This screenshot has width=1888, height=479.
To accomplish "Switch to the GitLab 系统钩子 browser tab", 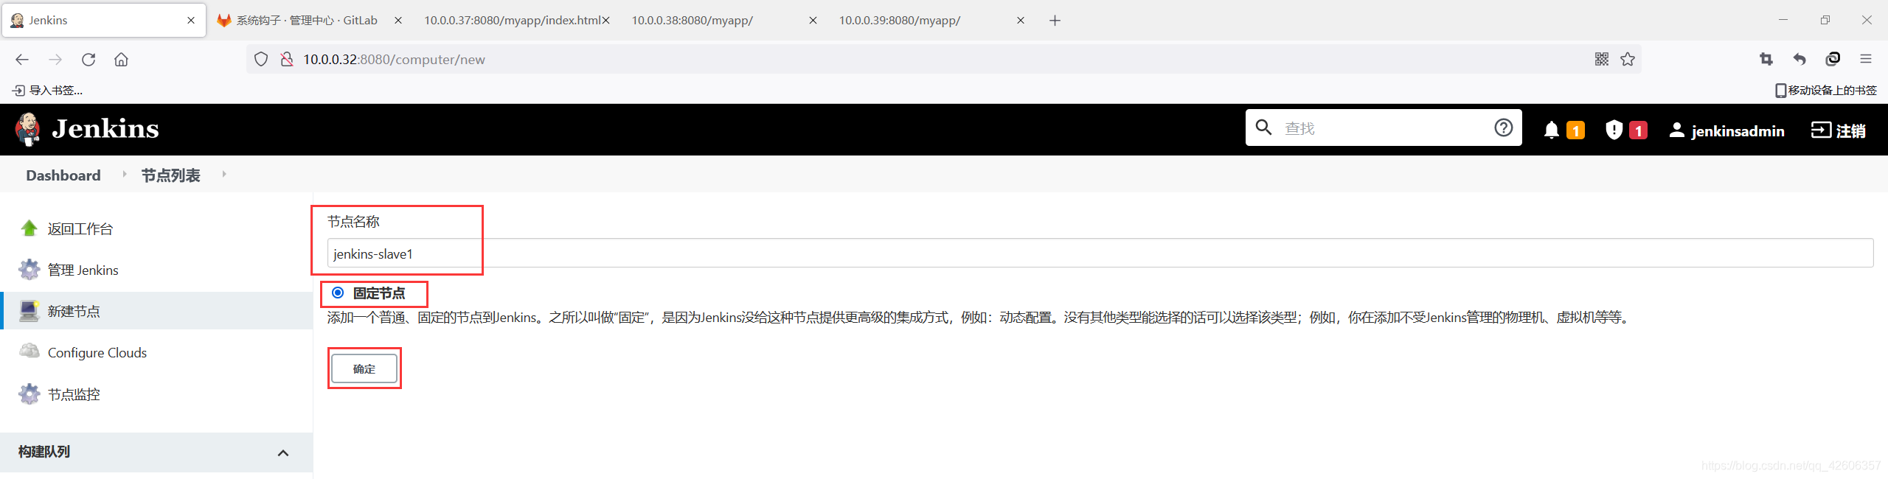I will click(x=306, y=21).
